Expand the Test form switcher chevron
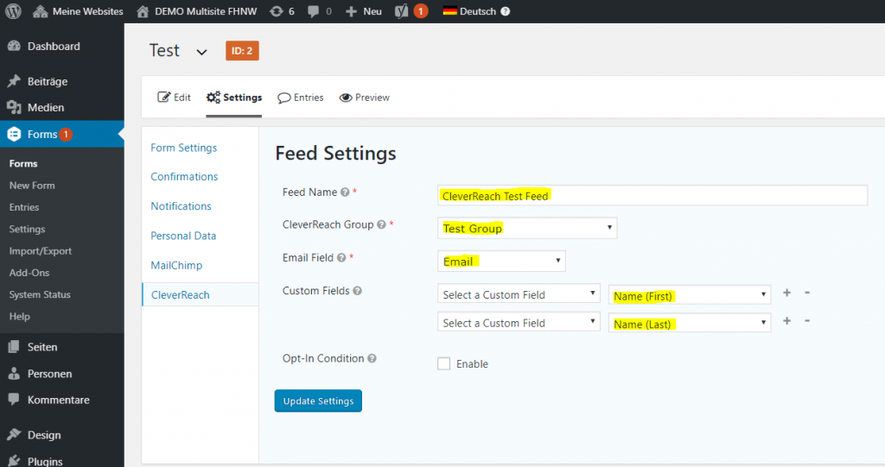The image size is (885, 467). [x=201, y=52]
